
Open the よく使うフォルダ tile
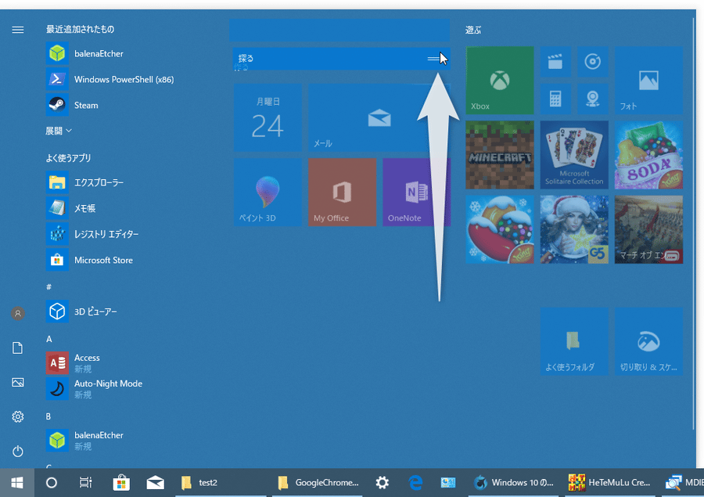click(x=574, y=341)
